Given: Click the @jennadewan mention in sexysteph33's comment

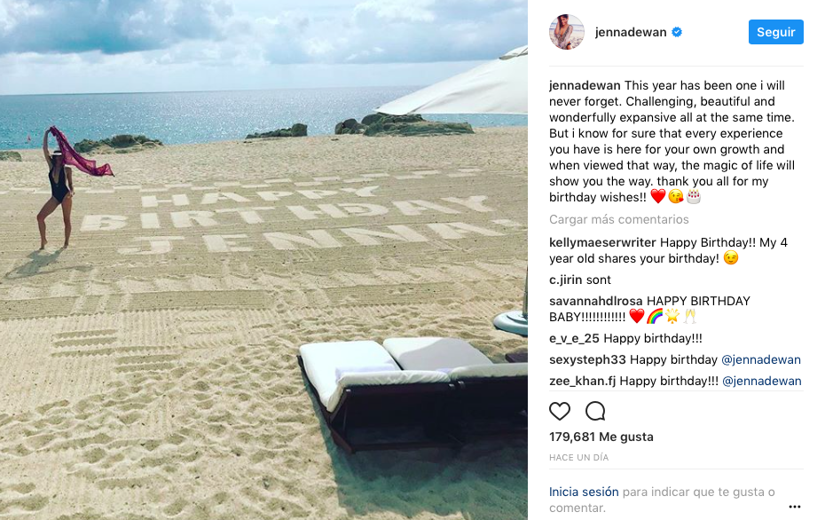Looking at the screenshot, I should coord(761,360).
